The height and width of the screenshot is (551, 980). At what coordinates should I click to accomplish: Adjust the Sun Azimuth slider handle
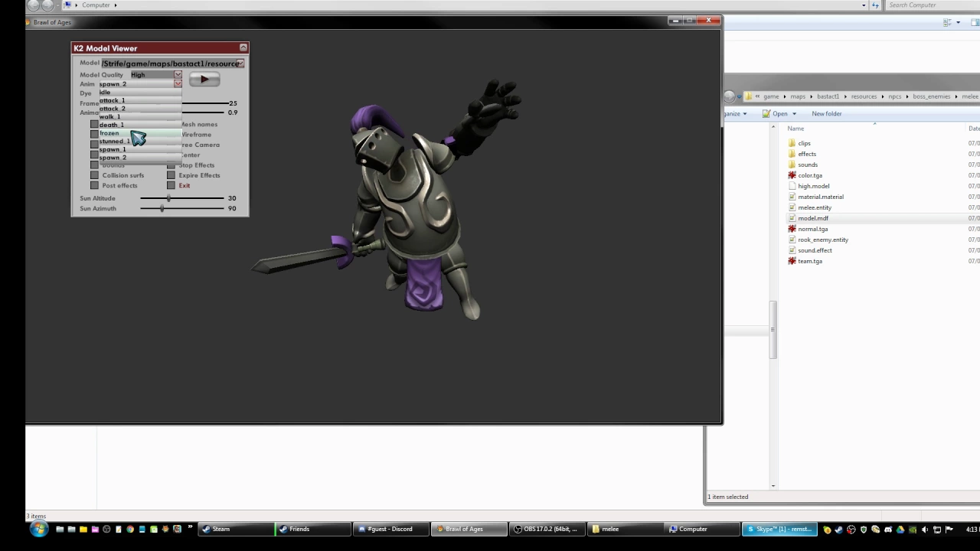point(162,208)
